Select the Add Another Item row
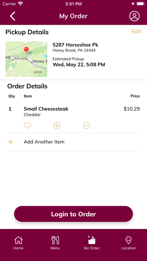 pyautogui.click(x=73, y=142)
